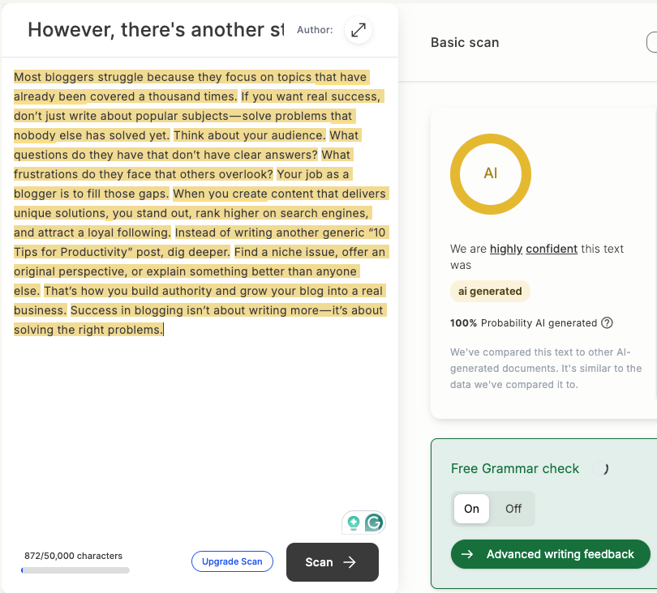Click the highlighted sentence "Think about your audience."
The image size is (657, 593).
click(249, 135)
